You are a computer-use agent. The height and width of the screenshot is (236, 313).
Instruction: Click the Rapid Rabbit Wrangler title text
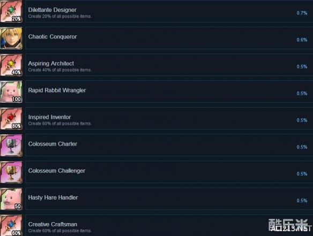click(57, 90)
